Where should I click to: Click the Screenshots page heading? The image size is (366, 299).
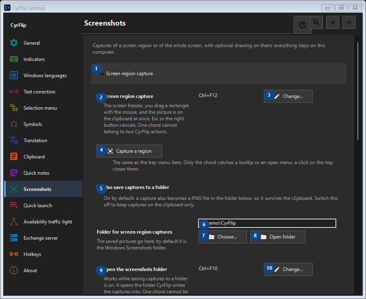point(105,23)
